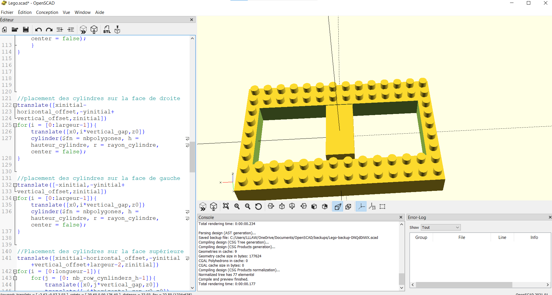Open the Aide menu
The image size is (552, 295).
tap(100, 12)
